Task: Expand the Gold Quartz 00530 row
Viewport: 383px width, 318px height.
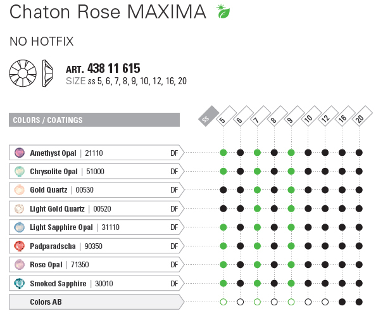Action: click(x=95, y=189)
